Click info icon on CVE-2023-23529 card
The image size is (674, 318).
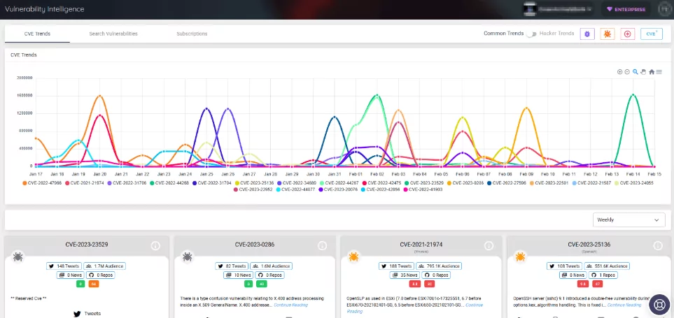point(155,245)
